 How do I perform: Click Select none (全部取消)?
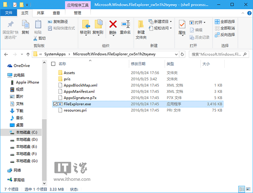point(225,28)
